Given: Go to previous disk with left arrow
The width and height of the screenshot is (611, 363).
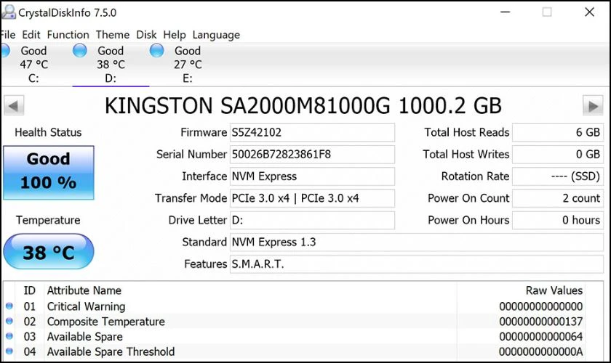Looking at the screenshot, I should pyautogui.click(x=14, y=105).
